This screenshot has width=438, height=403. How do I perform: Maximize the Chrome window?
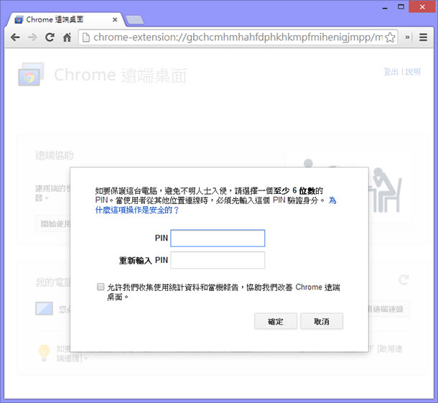(x=401, y=6)
